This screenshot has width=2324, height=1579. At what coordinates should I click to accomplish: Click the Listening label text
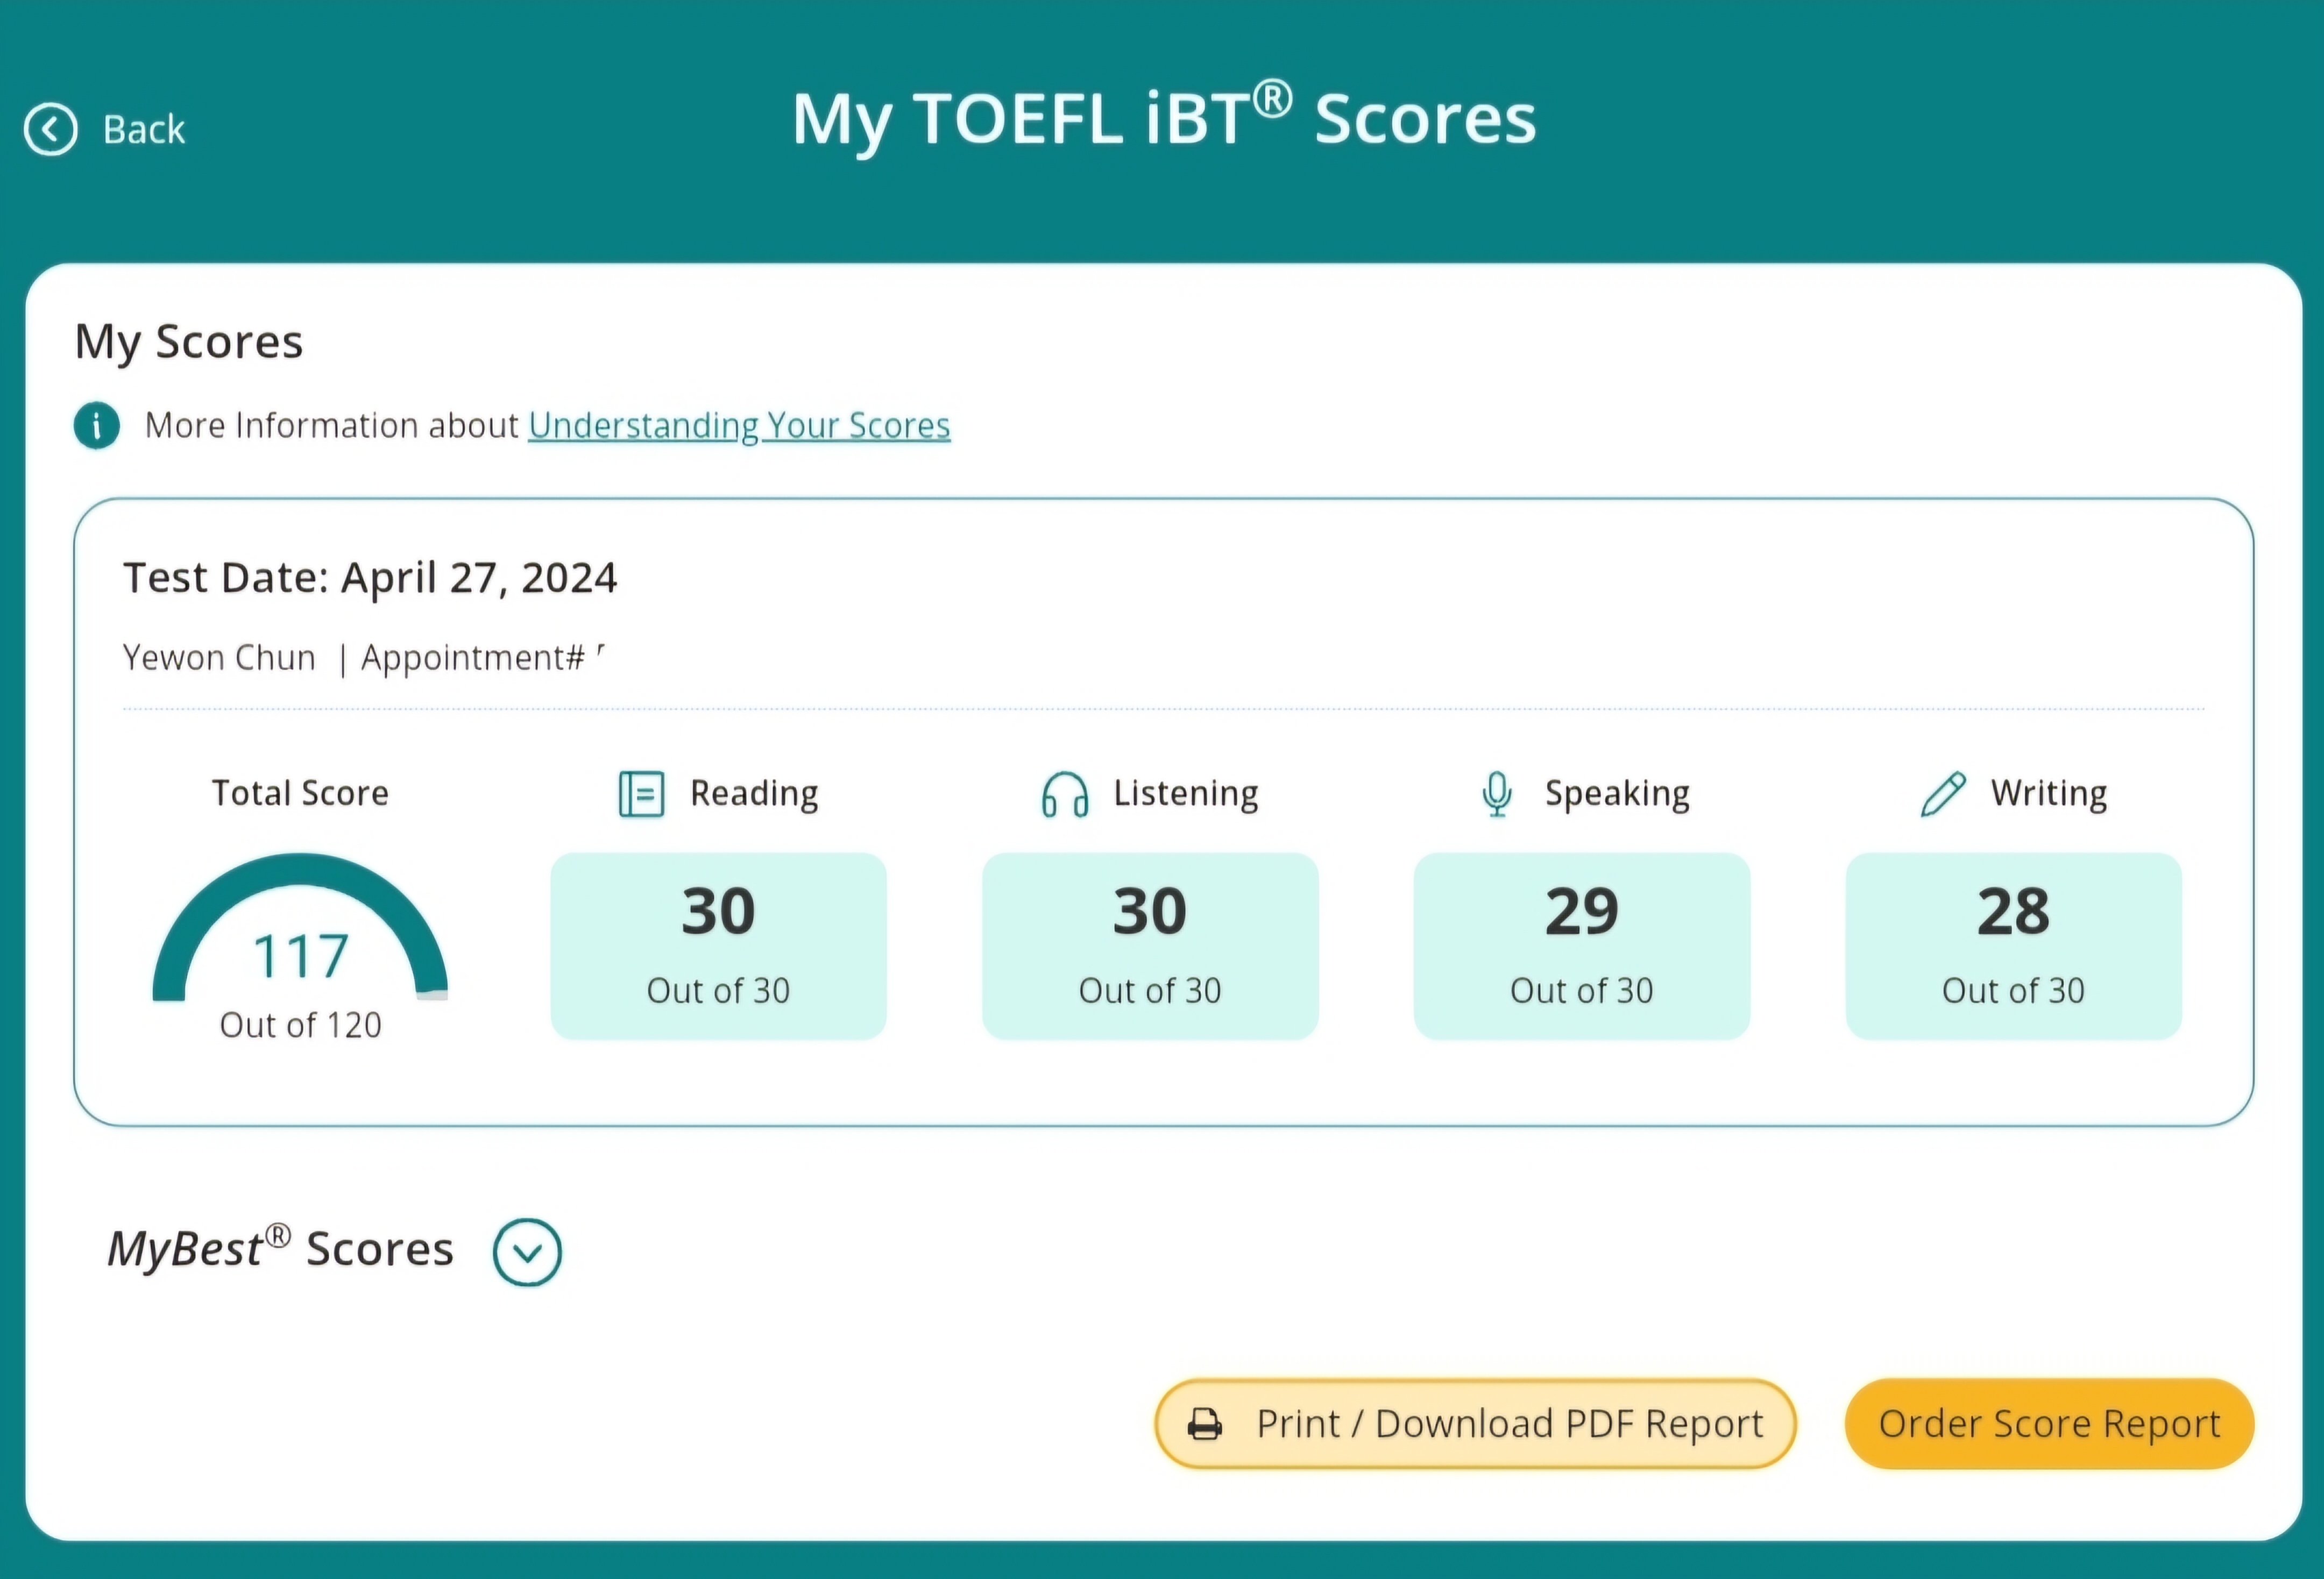tap(1186, 794)
